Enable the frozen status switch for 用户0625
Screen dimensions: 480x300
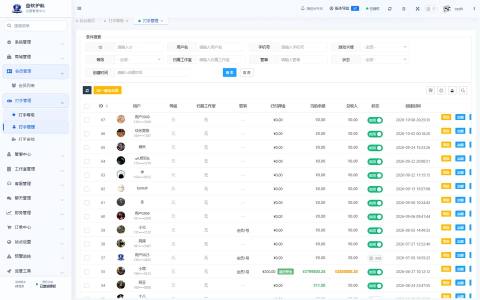tap(375, 258)
